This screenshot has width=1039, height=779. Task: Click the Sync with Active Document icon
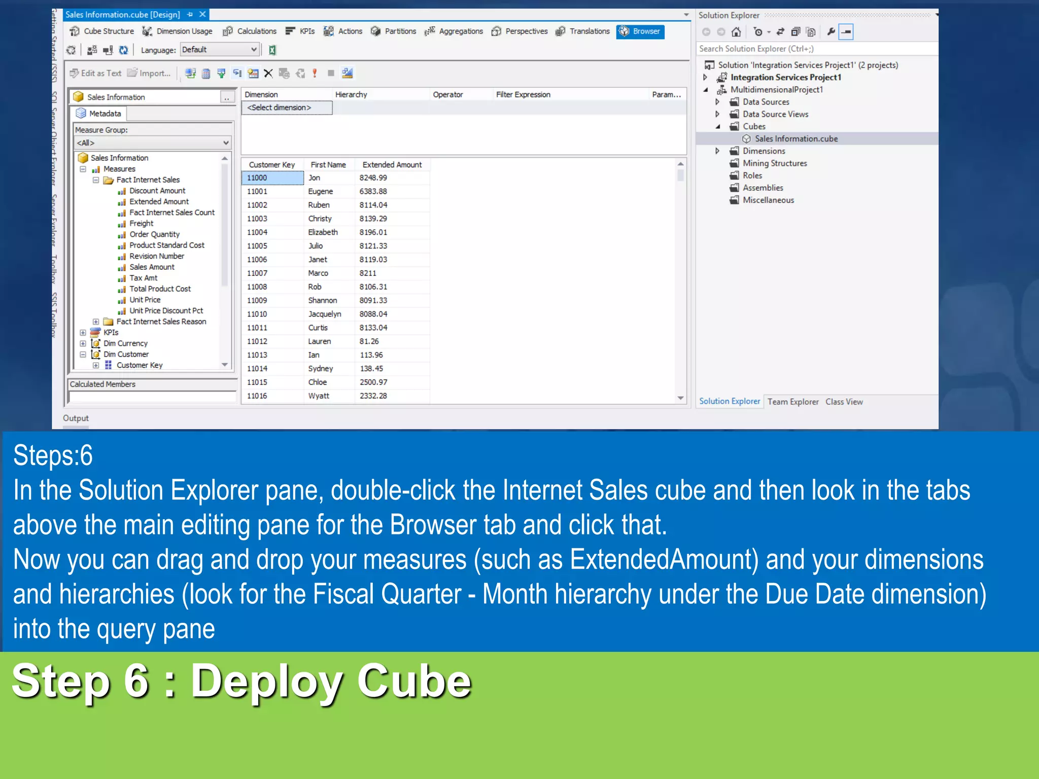[x=780, y=32]
